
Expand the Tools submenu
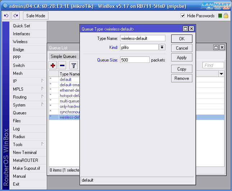tap(42, 144)
